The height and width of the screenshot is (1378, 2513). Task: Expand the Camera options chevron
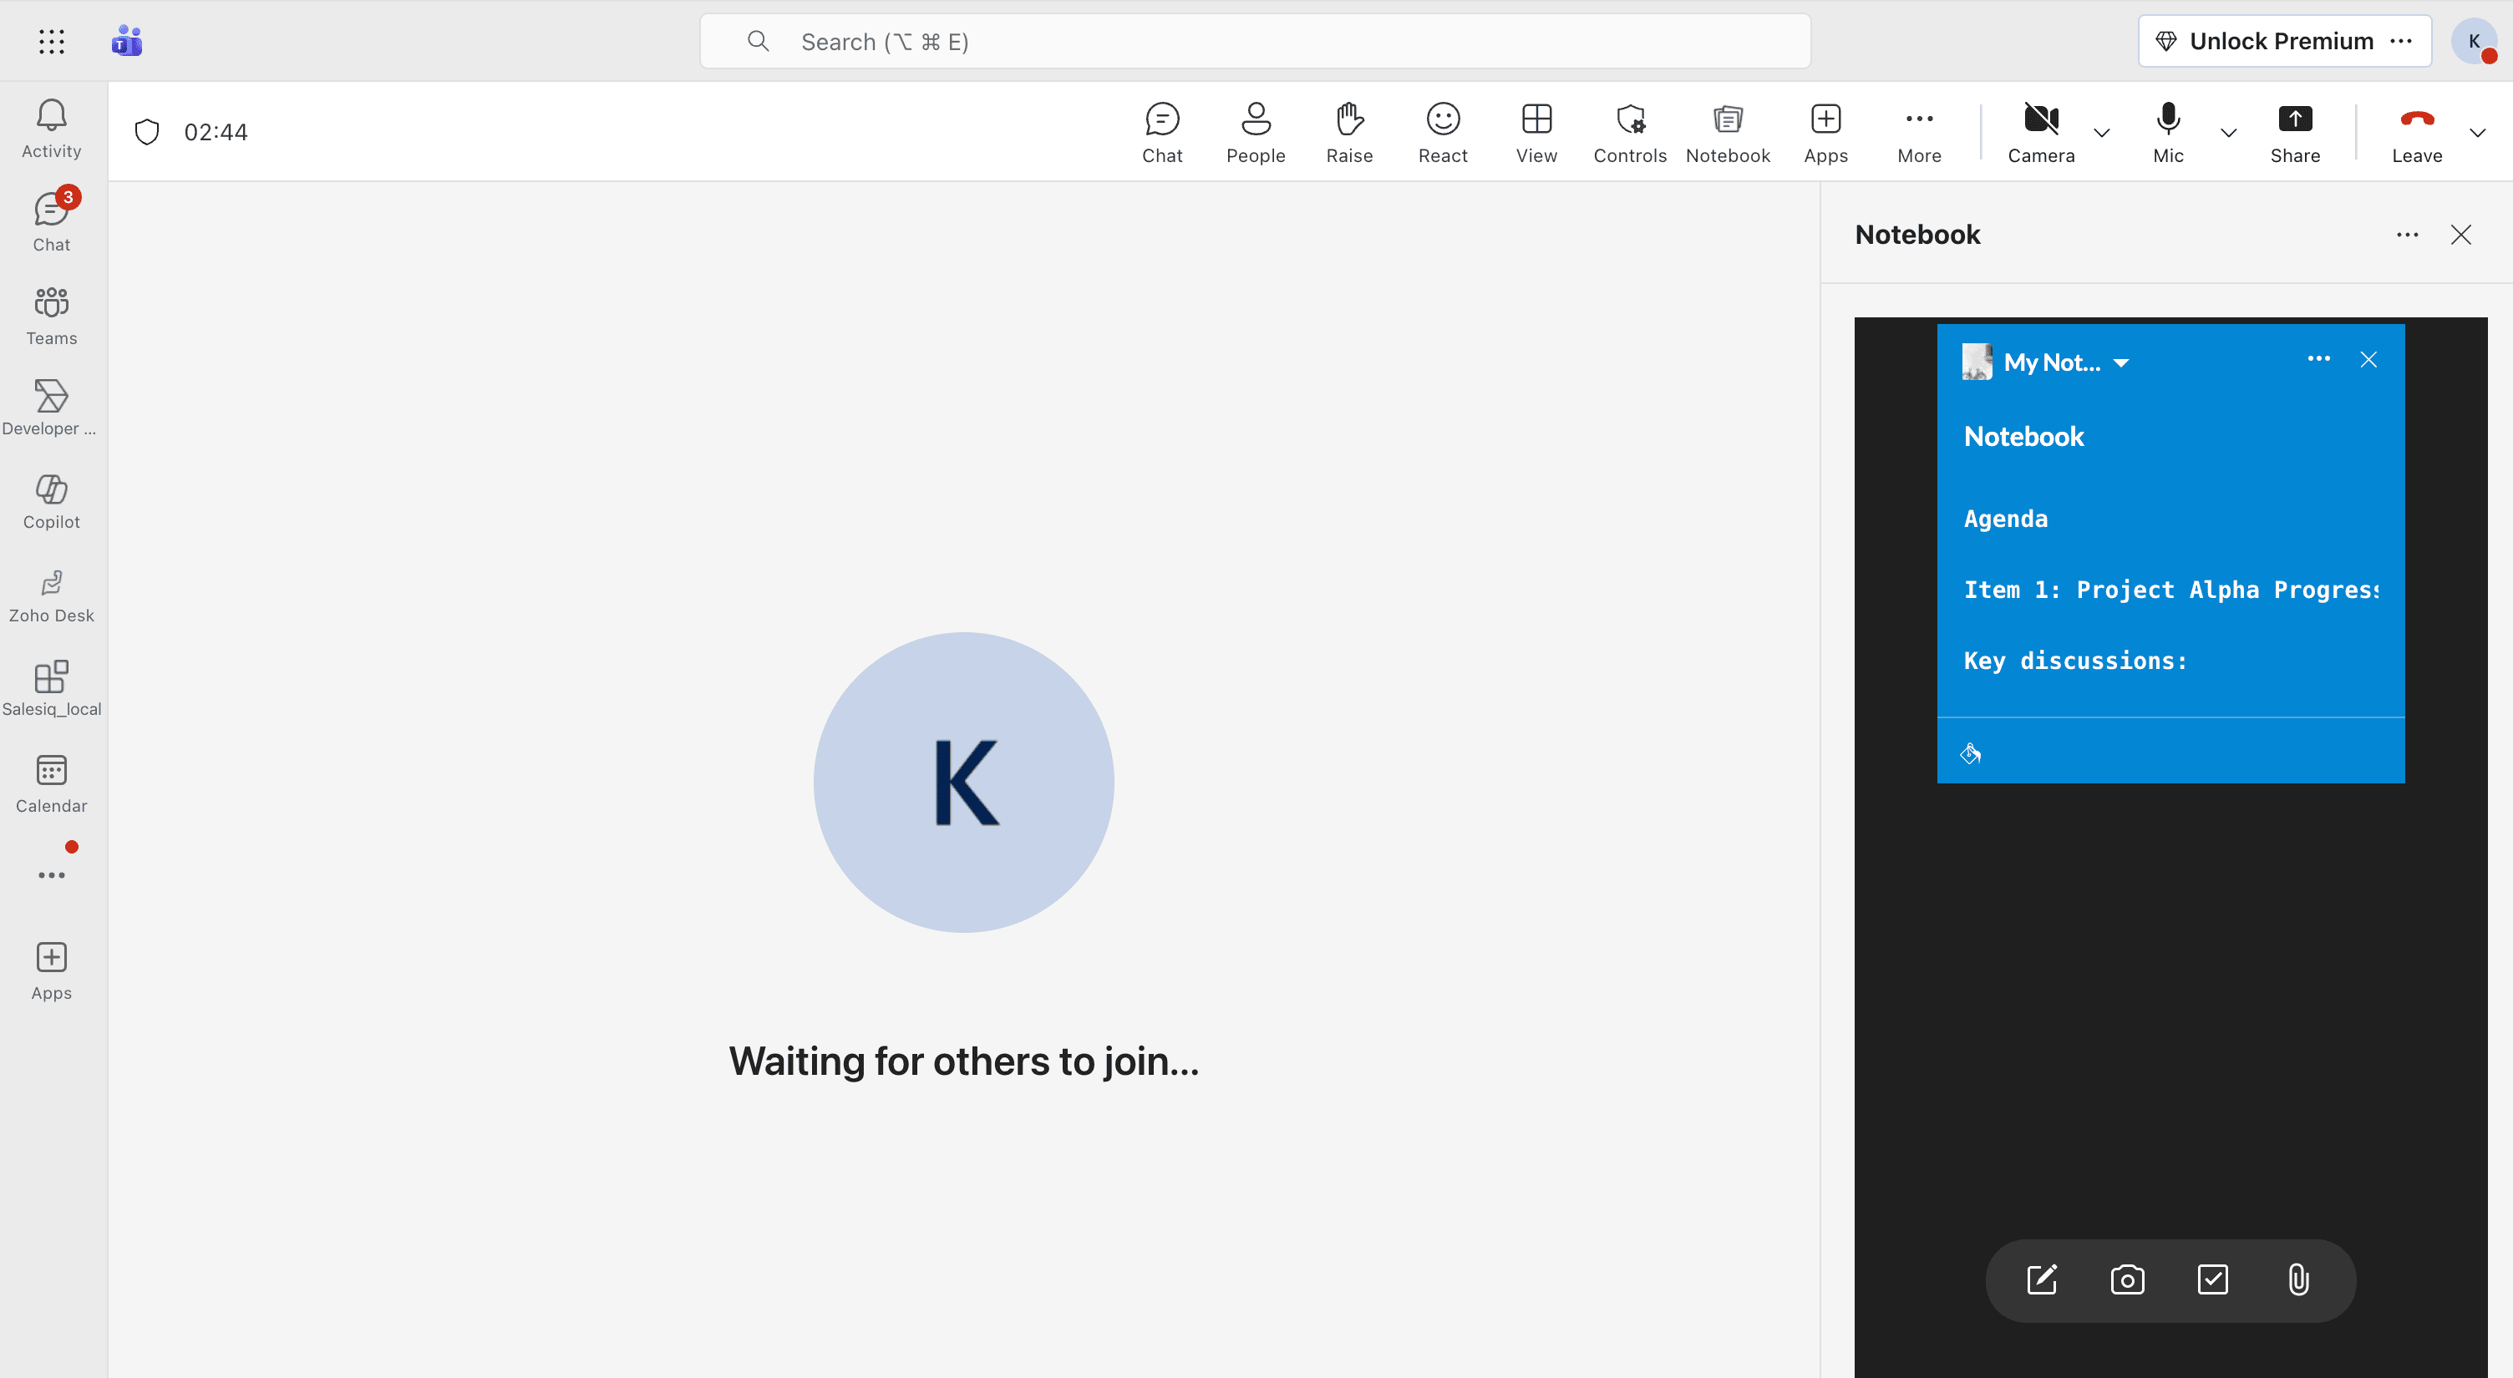pyautogui.click(x=2102, y=133)
